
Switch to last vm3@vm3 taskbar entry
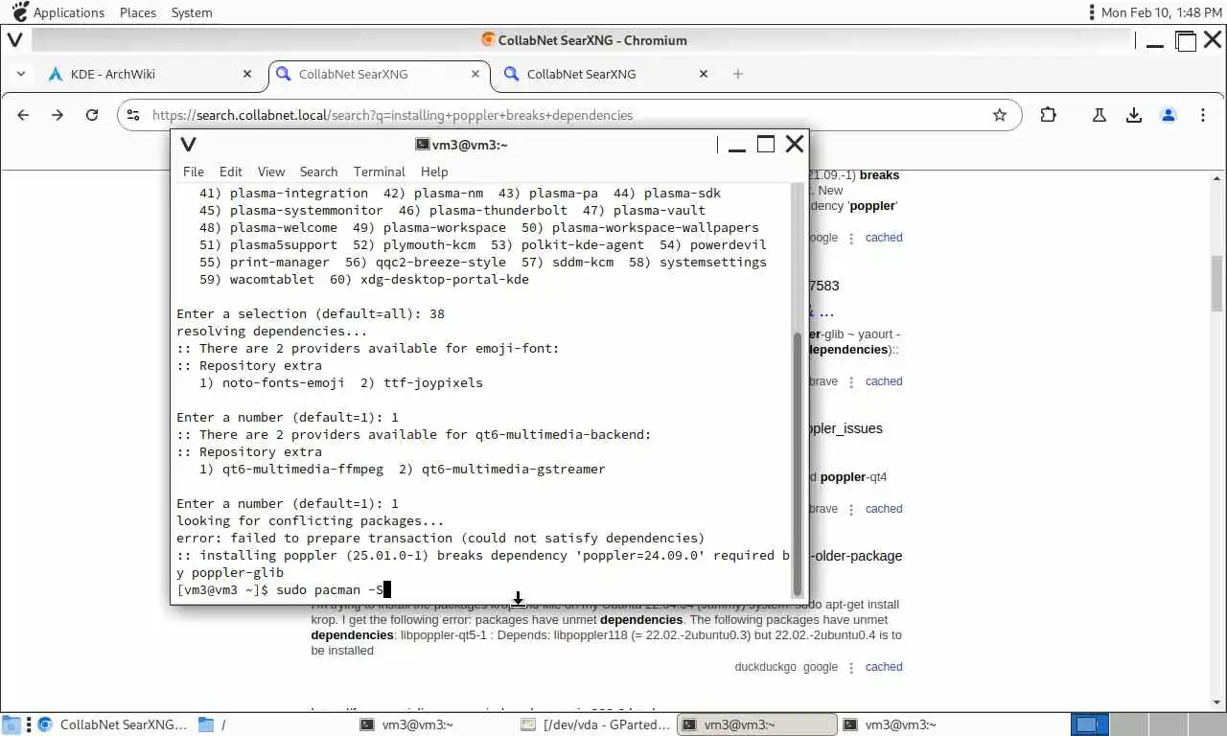[x=917, y=724]
